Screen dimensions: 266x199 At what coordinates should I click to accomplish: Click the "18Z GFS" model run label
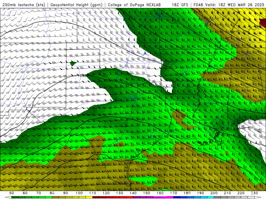pos(180,5)
